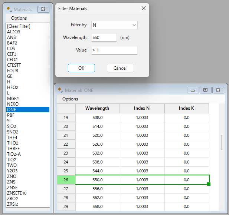Open Options menu in Material: ONE window

pos(70,99)
